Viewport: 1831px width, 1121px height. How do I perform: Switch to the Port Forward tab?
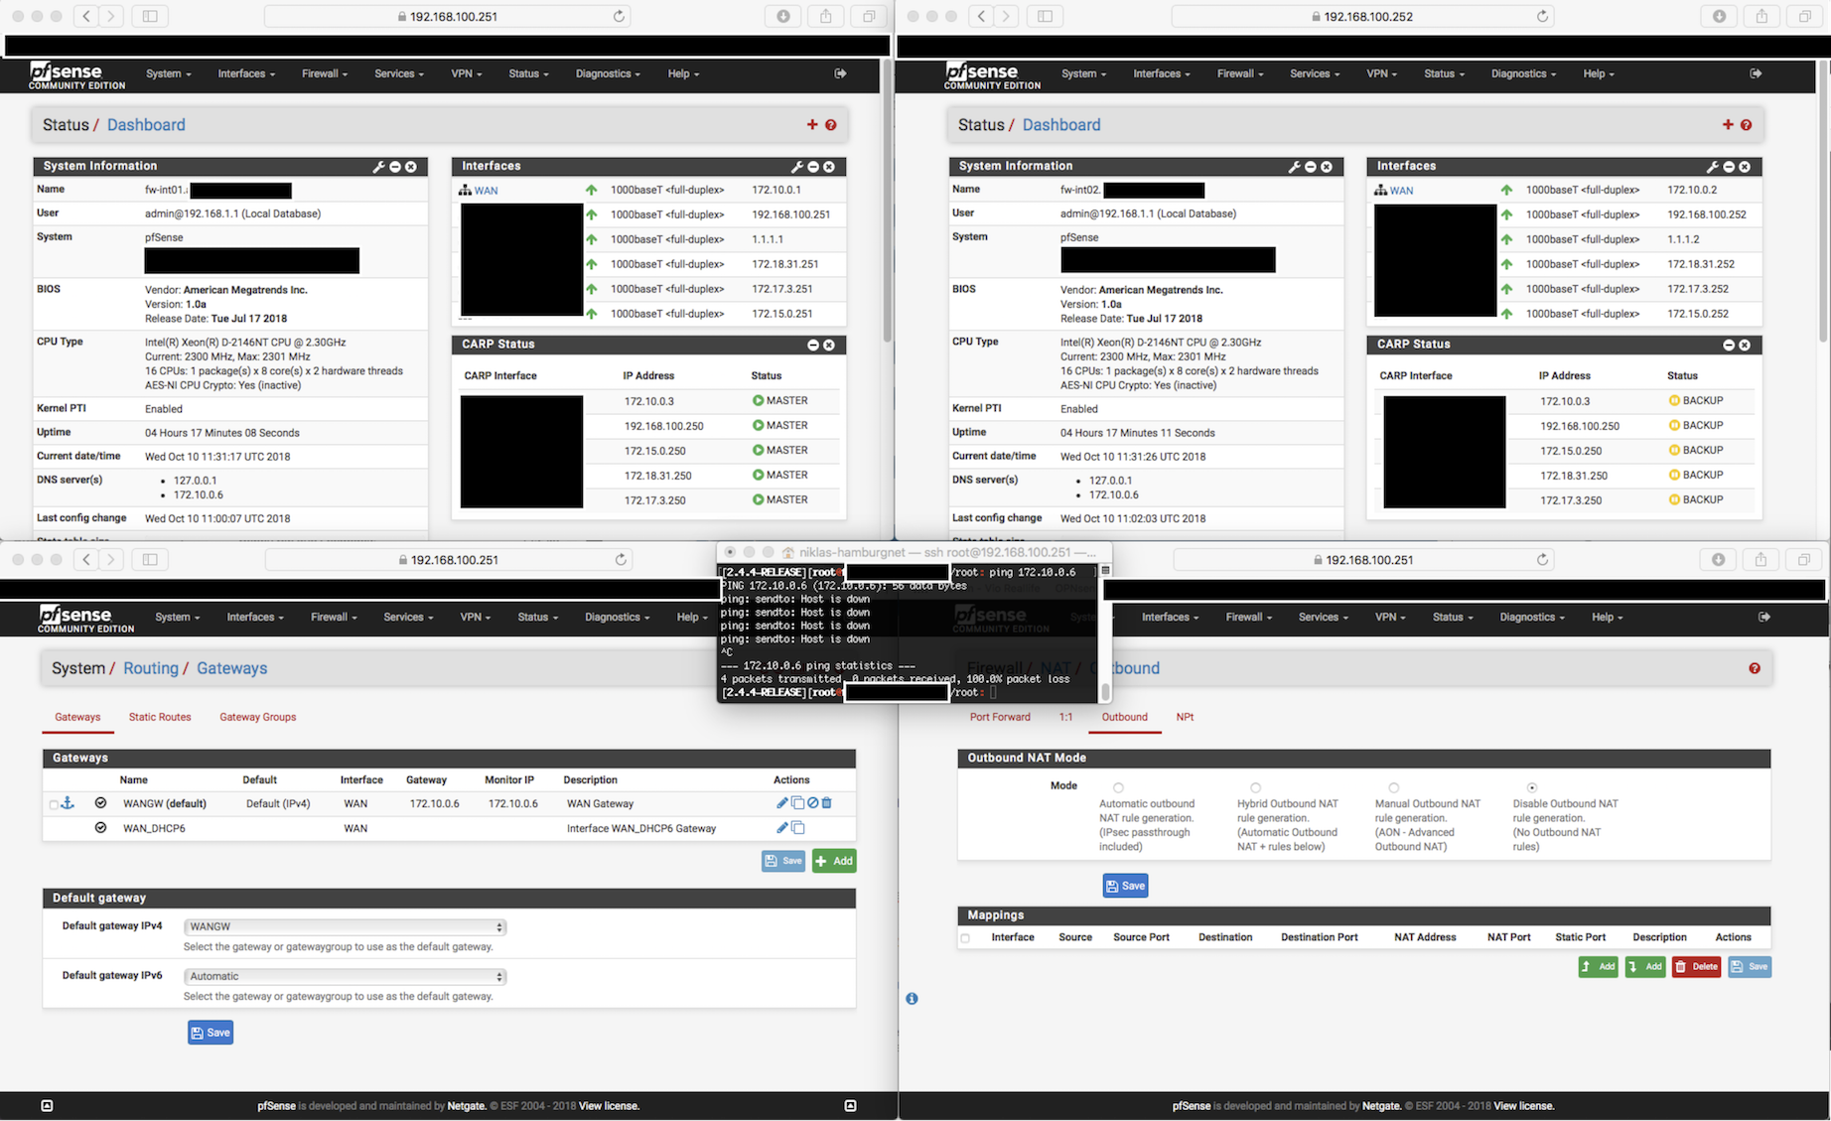[x=1000, y=717]
